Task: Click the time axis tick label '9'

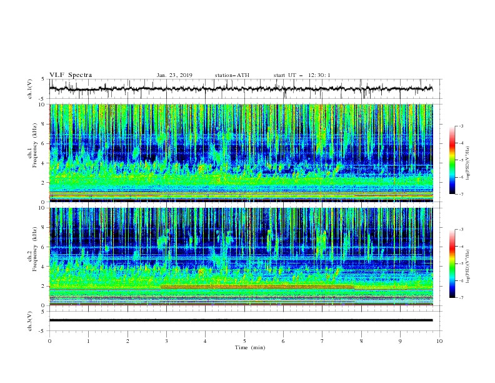Action: (400, 341)
